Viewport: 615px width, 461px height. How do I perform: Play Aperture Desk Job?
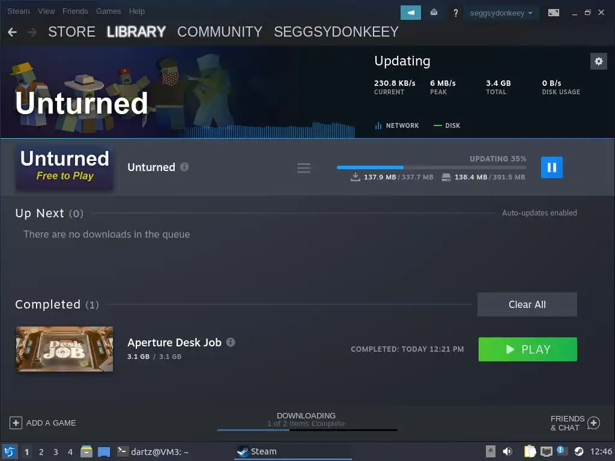(527, 349)
